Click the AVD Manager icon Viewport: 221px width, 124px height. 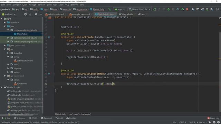(207, 9)
